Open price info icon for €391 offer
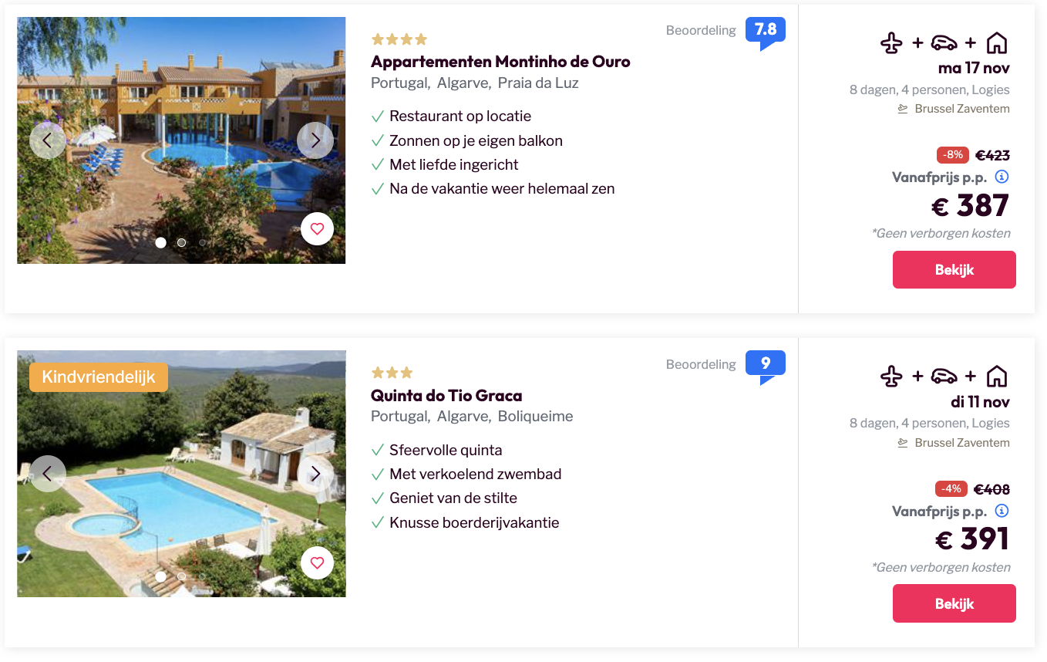The image size is (1047, 662). 1002,511
